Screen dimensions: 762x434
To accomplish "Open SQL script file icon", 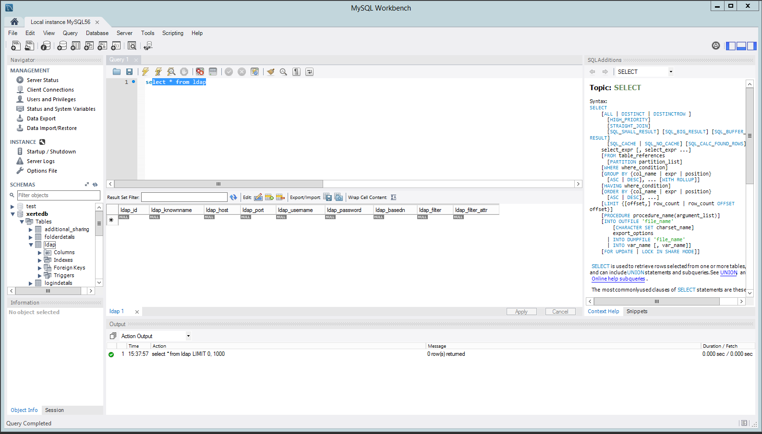I will coord(29,46).
